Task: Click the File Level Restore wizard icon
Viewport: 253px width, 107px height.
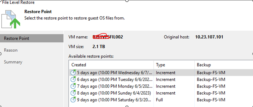Action: point(11,19)
